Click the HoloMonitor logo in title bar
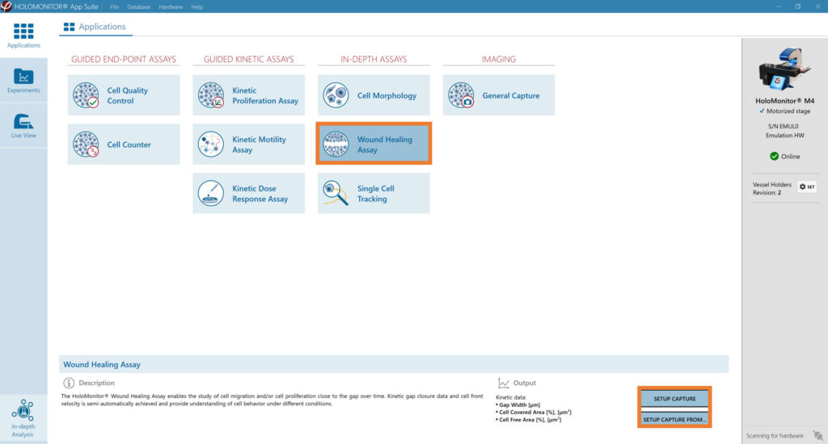The image size is (828, 444). (x=6, y=6)
